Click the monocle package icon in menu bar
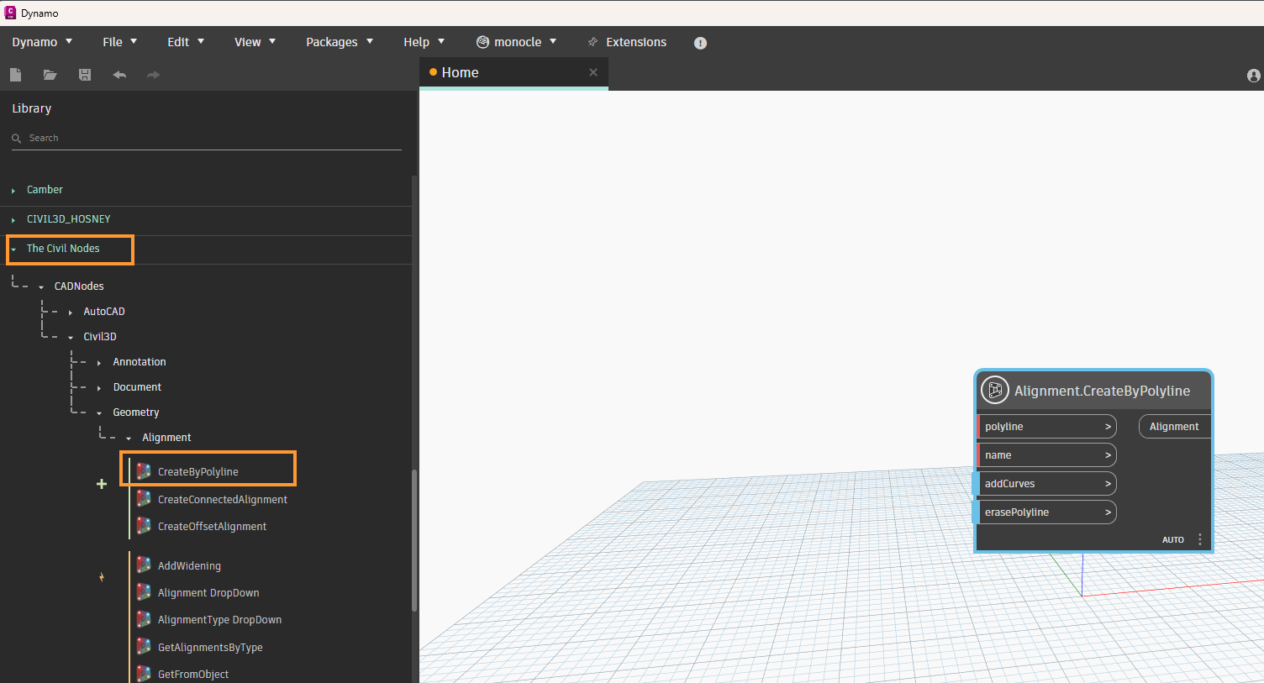1264x683 pixels. [482, 42]
